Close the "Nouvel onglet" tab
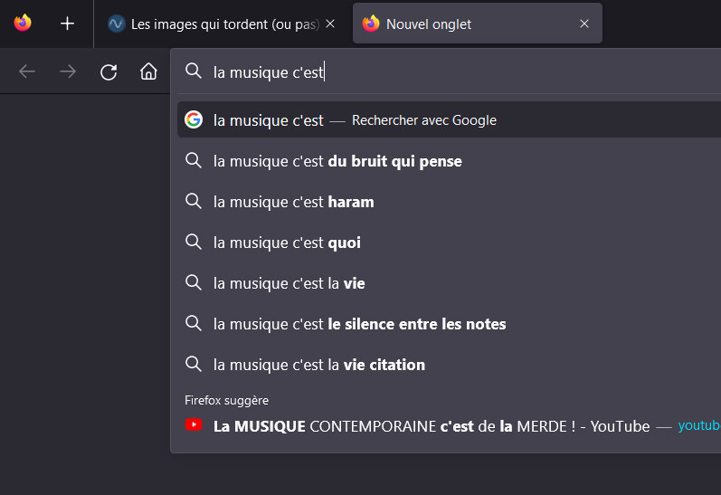The width and height of the screenshot is (721, 495). [584, 24]
